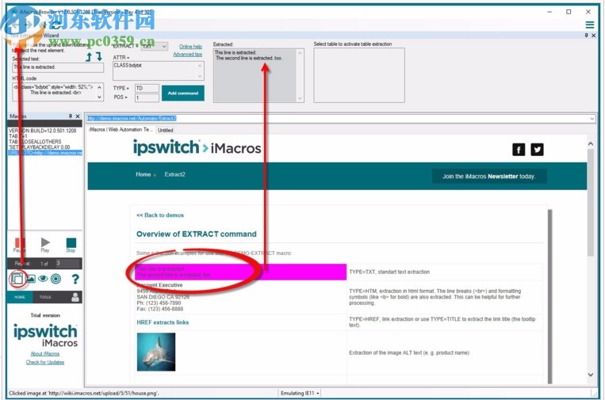Open the Online help link

(x=190, y=47)
